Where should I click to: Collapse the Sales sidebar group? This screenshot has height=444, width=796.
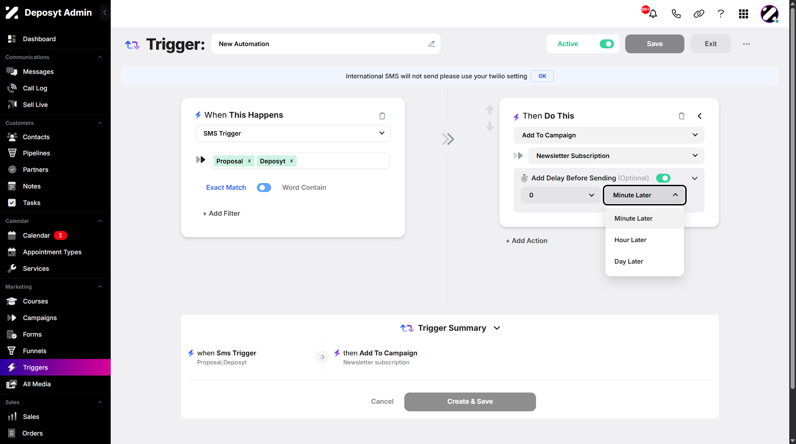(x=100, y=402)
